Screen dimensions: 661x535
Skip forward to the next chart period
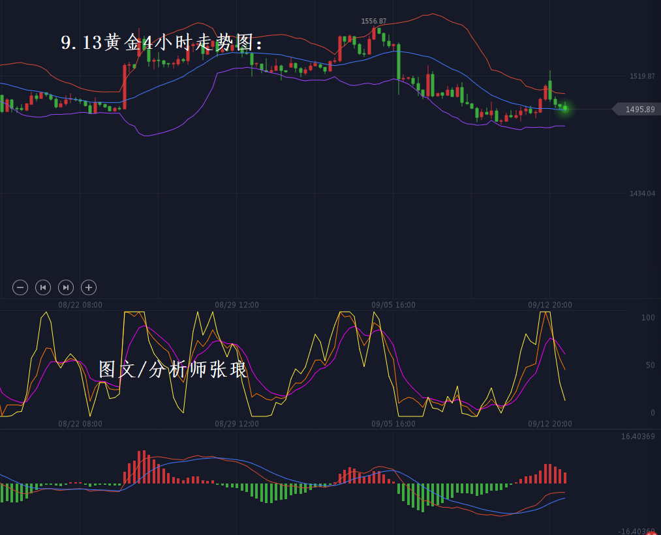click(x=66, y=287)
